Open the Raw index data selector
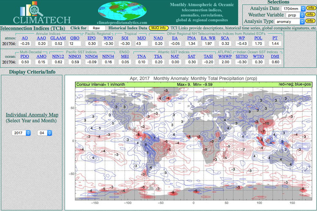 click(x=97, y=28)
